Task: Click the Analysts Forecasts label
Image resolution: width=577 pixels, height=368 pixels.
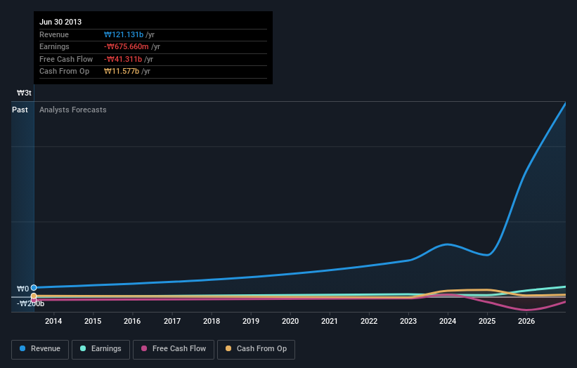Action: (x=73, y=110)
